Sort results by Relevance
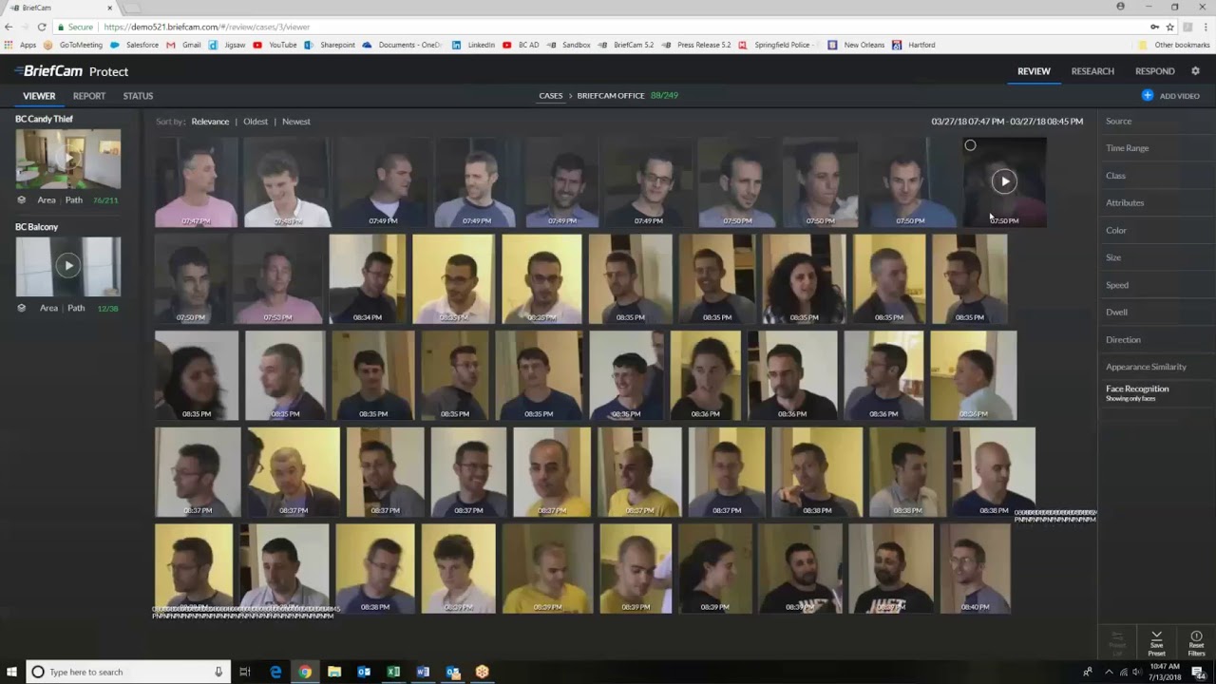The height and width of the screenshot is (684, 1216). (x=210, y=122)
